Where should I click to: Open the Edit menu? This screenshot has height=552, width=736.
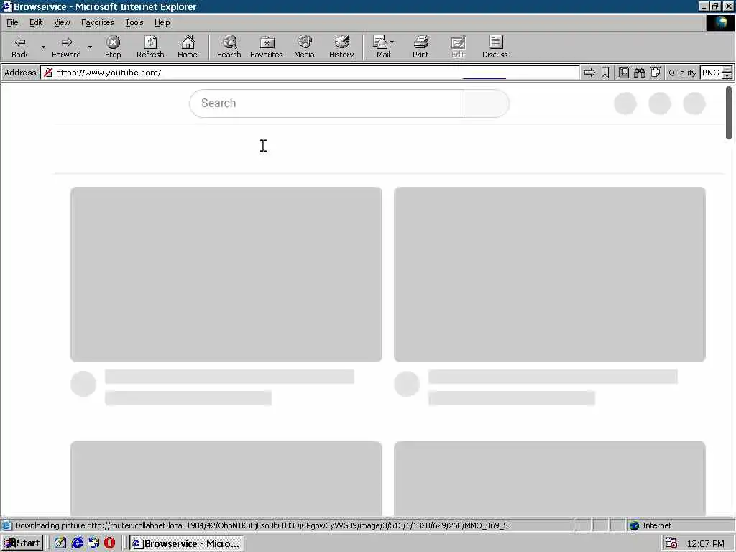(x=36, y=22)
